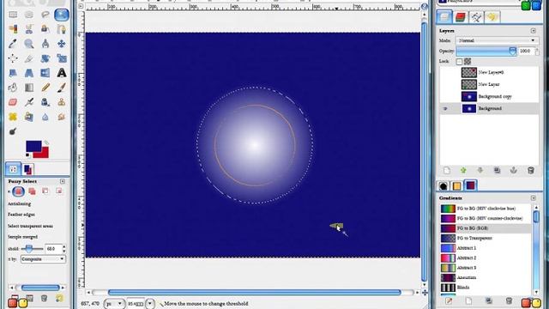Create a new layer in Layers panel
The height and width of the screenshot is (309, 549).
[x=447, y=171]
